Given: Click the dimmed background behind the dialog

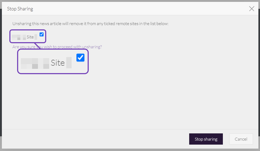Looking at the screenshot, I should (1, 74).
